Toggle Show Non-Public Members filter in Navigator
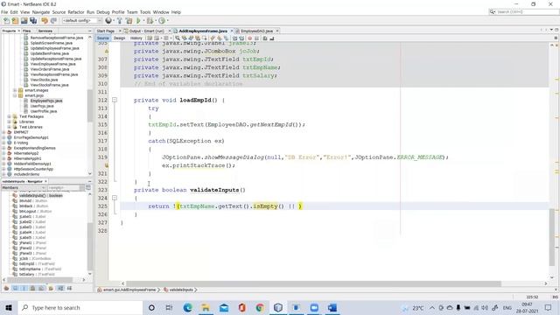Image resolution: width=560 pixels, height=315 pixels. [x=32, y=288]
